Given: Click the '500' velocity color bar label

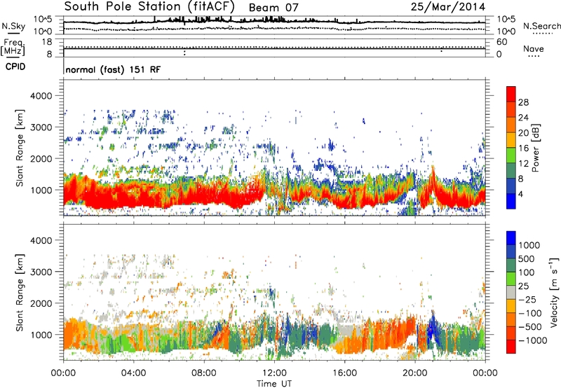Looking at the screenshot, I should click(x=527, y=258).
